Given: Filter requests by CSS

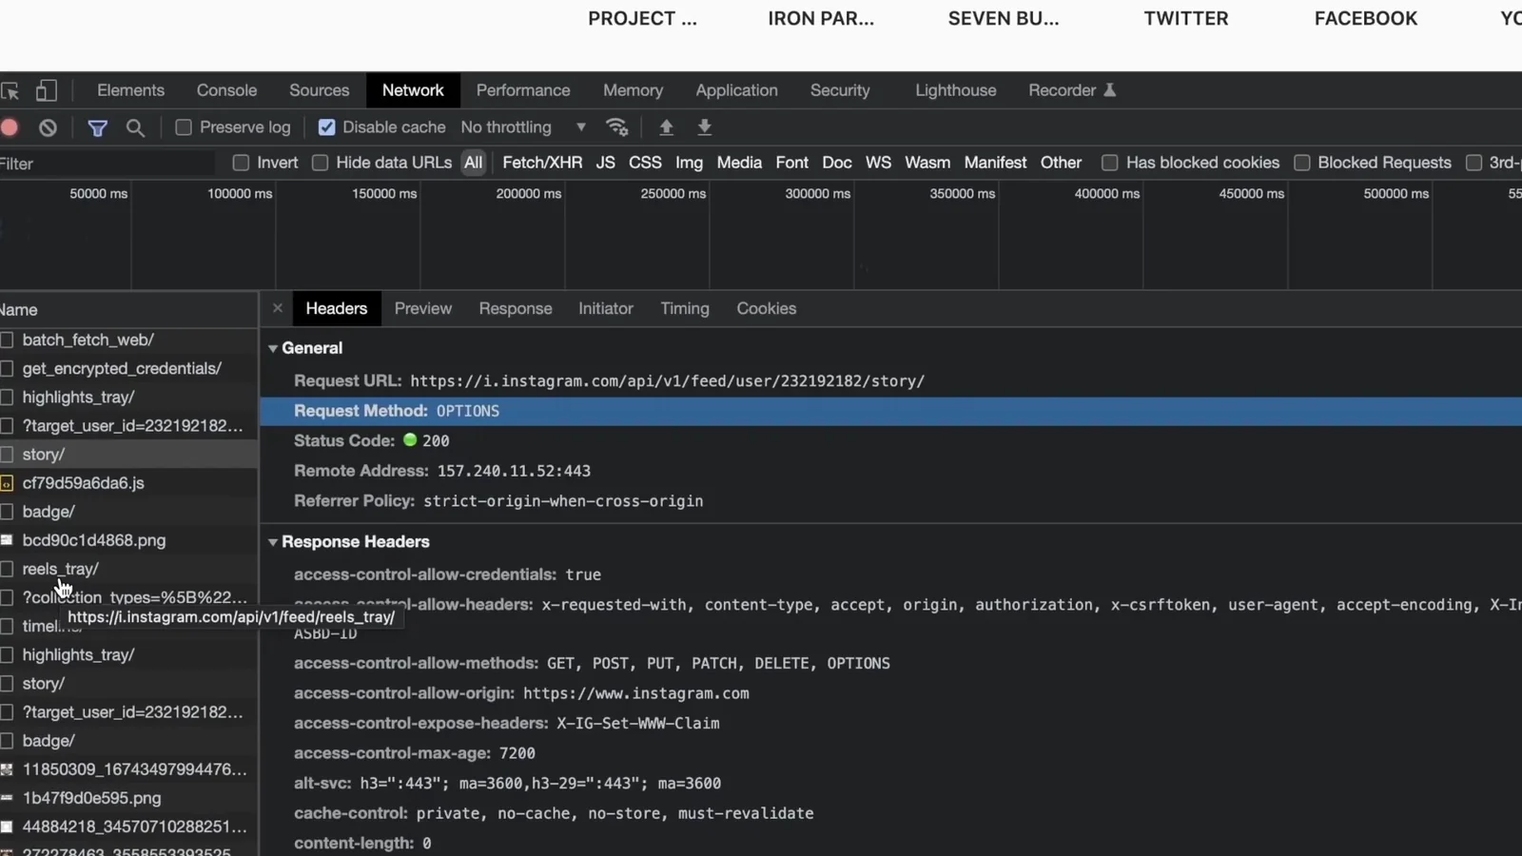Looking at the screenshot, I should (645, 163).
